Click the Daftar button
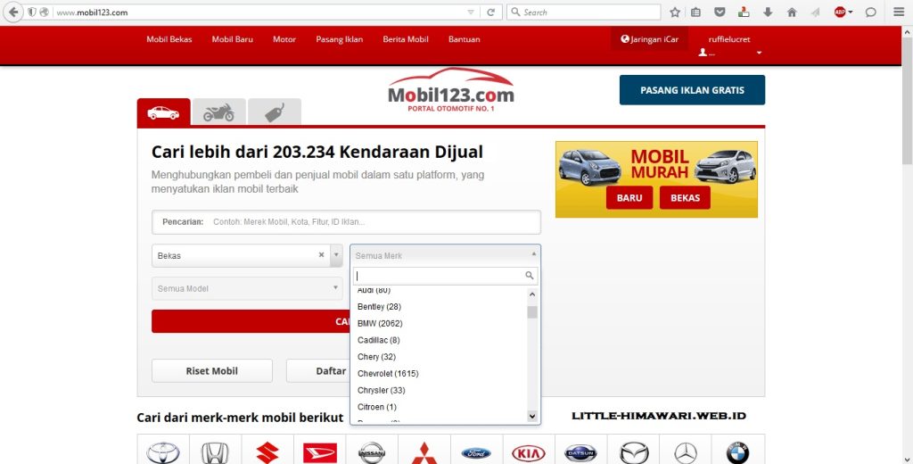 point(318,370)
